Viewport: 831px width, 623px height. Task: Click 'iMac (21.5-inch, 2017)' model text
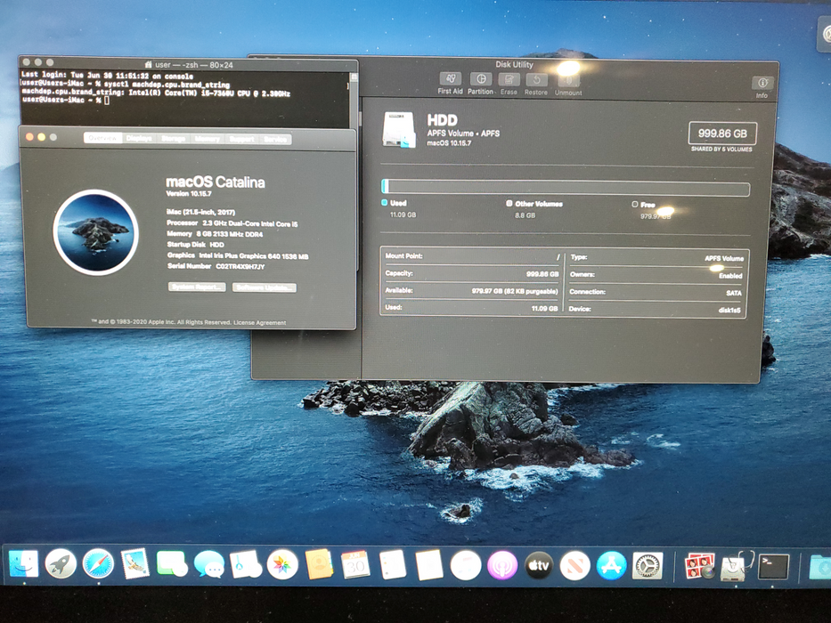tap(201, 212)
